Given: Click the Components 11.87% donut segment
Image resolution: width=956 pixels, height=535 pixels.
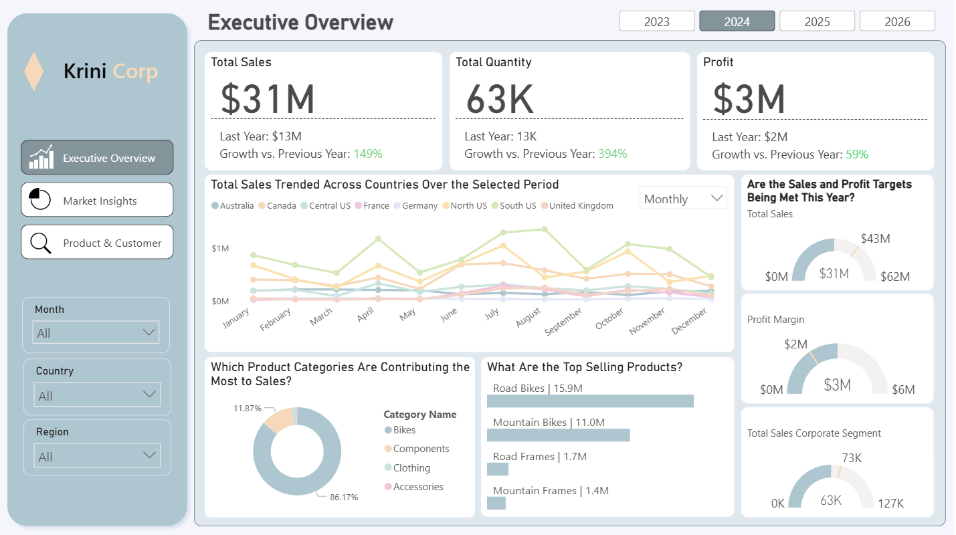Looking at the screenshot, I should click(x=278, y=420).
